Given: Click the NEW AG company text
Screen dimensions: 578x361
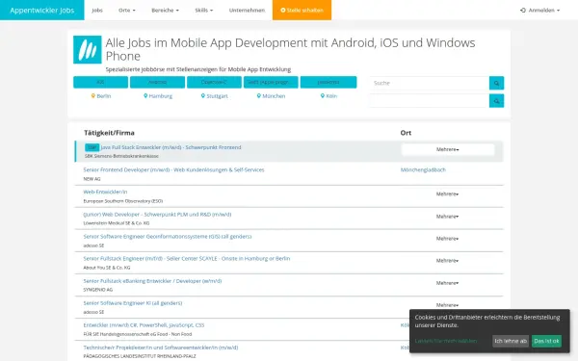Looking at the screenshot, I should click(x=92, y=179).
